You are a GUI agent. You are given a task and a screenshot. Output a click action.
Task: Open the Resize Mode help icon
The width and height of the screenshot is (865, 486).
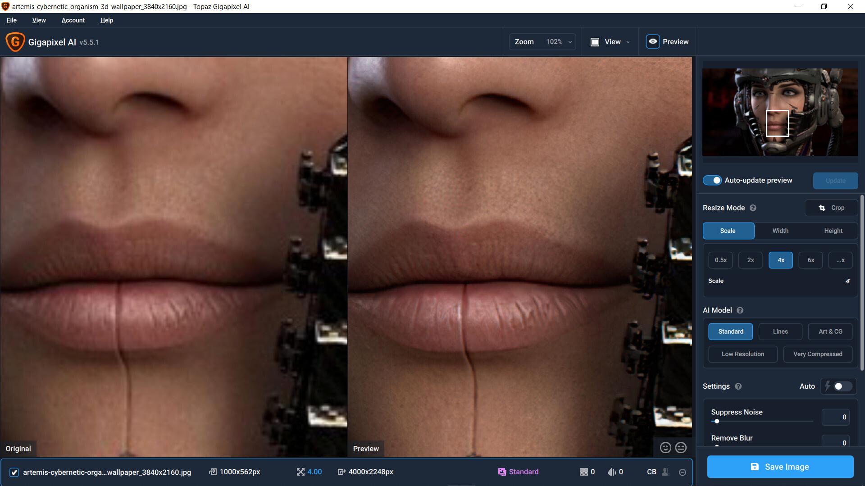pos(753,208)
